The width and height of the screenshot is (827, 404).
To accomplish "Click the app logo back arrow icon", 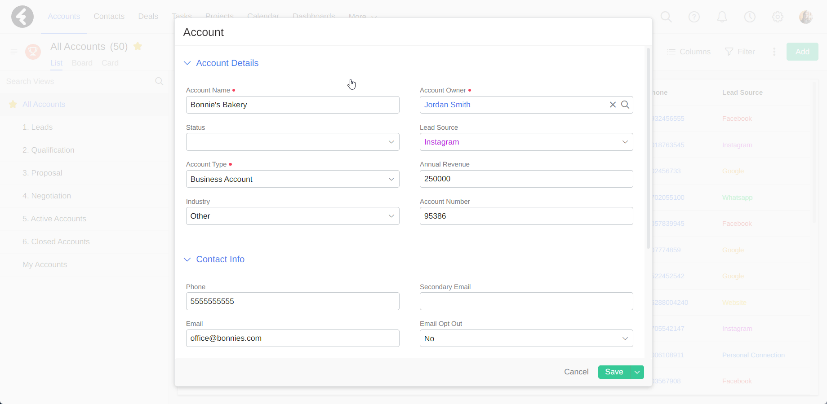I will point(22,17).
